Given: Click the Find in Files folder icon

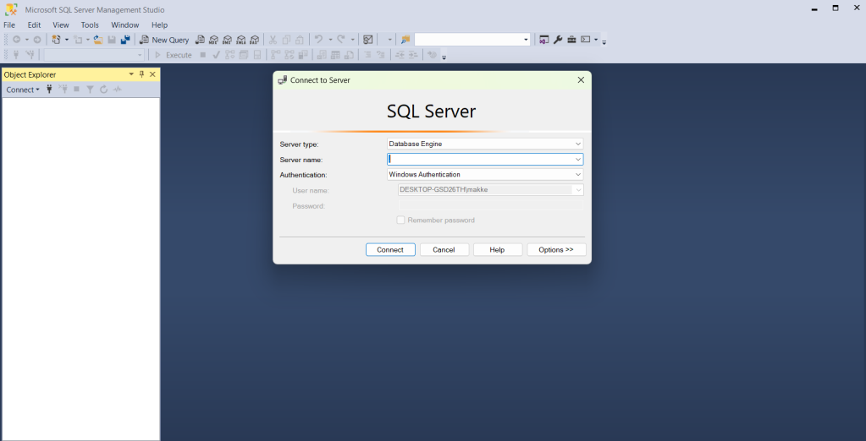Looking at the screenshot, I should point(406,40).
